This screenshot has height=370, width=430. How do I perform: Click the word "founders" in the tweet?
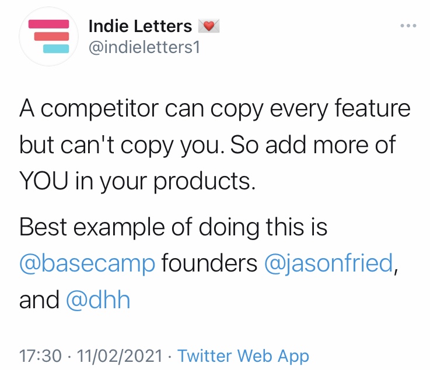209,263
